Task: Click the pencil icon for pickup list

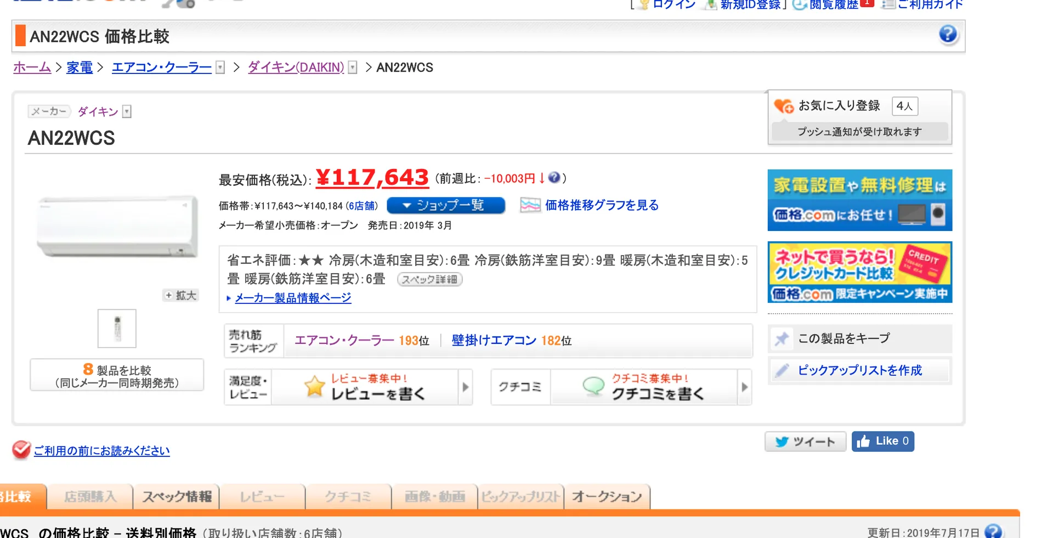Action: 782,371
